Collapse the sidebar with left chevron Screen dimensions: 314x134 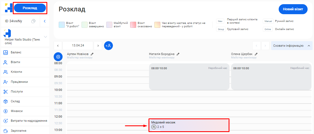point(44,21)
